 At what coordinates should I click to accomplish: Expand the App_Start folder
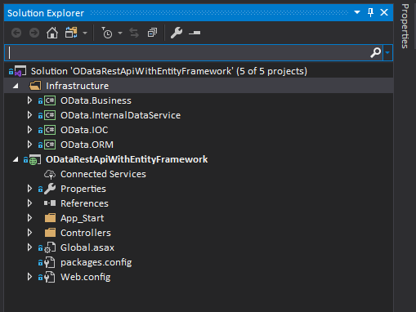[x=29, y=218]
